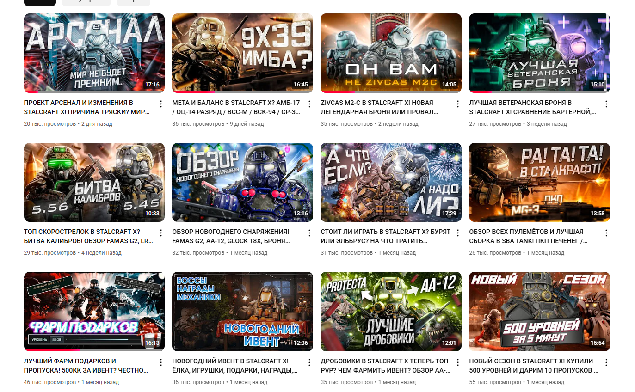Click text 55 тыс. просмотров • 1 месяц назад
Screen dimensions: 635x392
(517, 382)
